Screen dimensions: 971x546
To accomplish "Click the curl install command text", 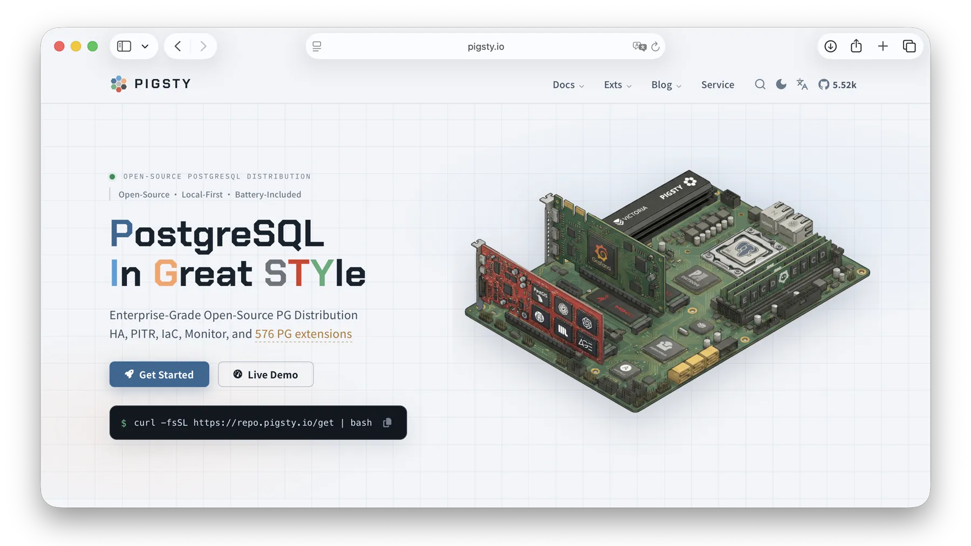I will [x=253, y=423].
